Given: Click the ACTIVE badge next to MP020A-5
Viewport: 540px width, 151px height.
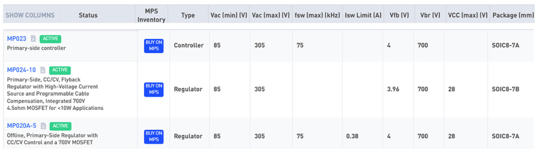Looking at the screenshot, I should click(61, 126).
